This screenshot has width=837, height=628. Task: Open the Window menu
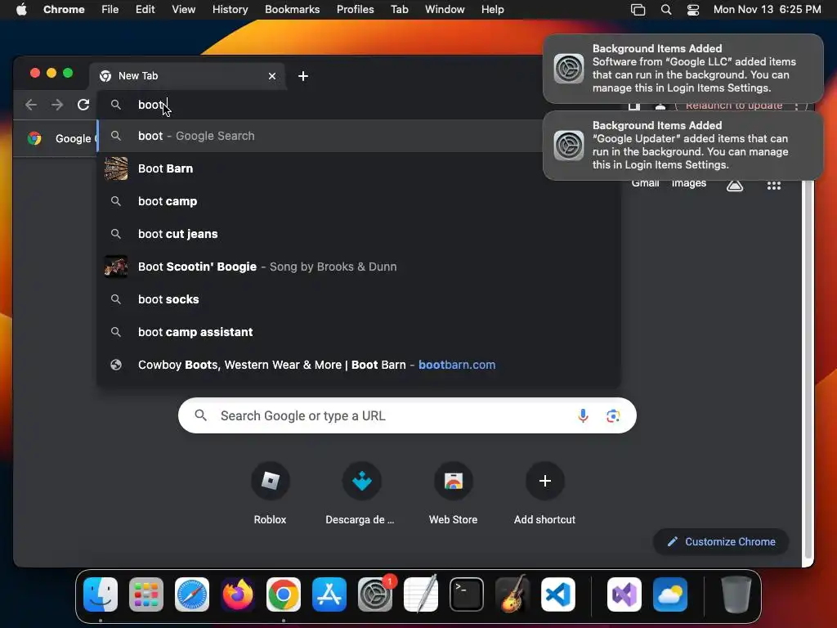[445, 10]
